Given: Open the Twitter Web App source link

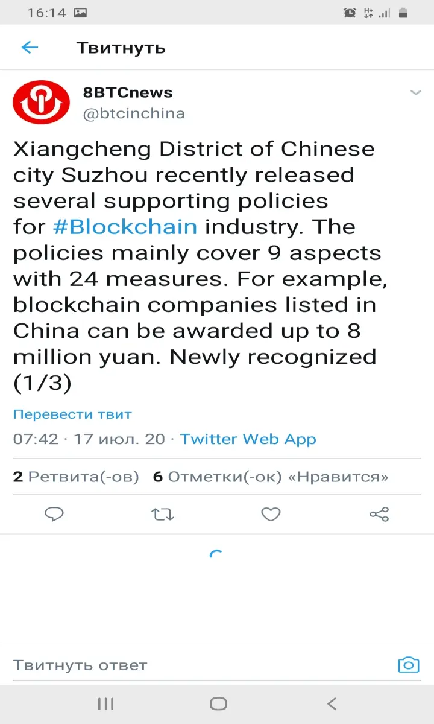Looking at the screenshot, I should pyautogui.click(x=248, y=439).
